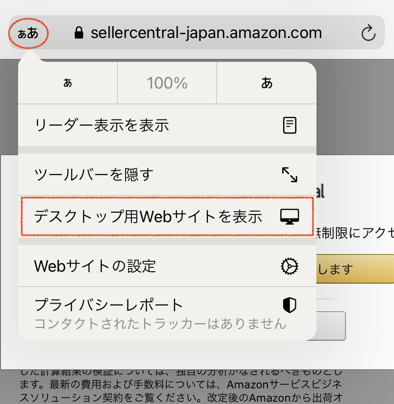Choose ツールバーを隠す from the menu
The width and height of the screenshot is (394, 404).
pos(94,175)
